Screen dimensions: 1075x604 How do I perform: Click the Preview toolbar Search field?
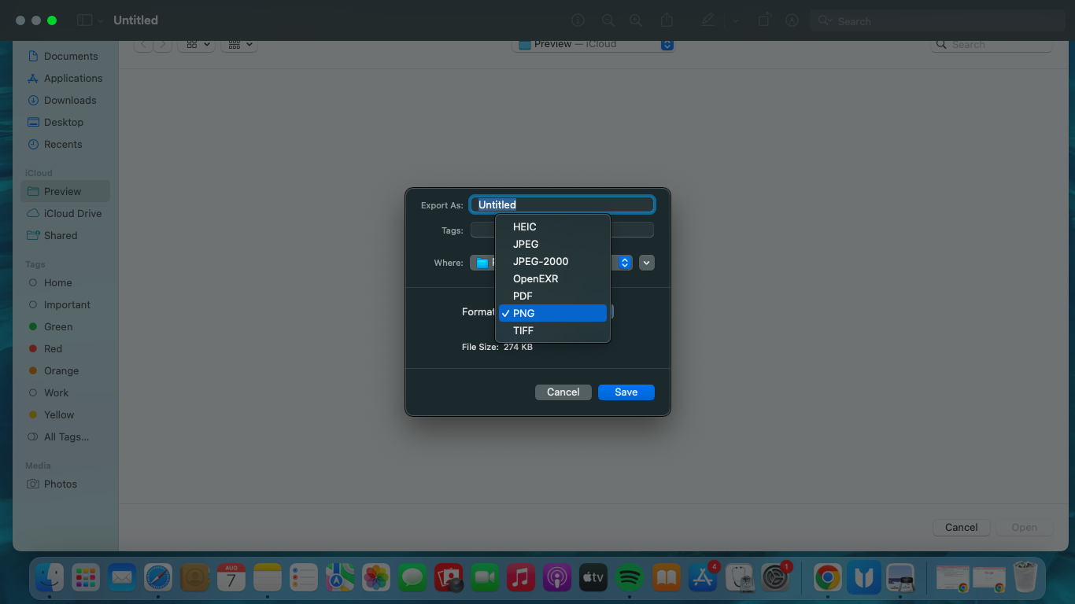[937, 21]
